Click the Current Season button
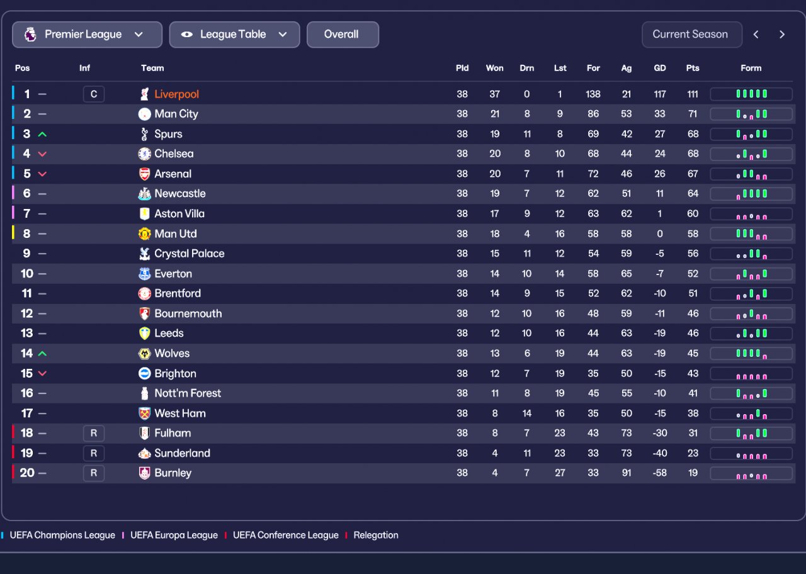The width and height of the screenshot is (806, 574). point(691,35)
